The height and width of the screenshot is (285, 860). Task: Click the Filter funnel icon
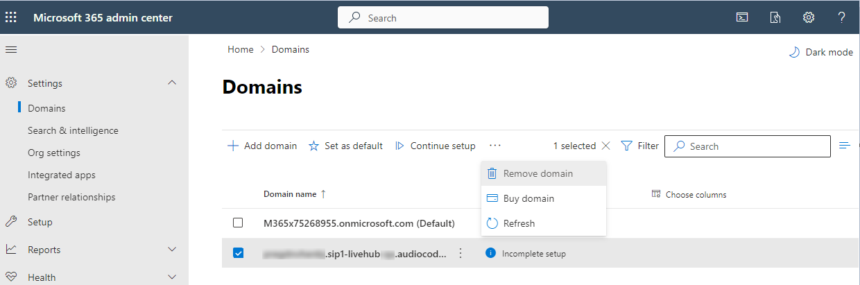pyautogui.click(x=627, y=146)
